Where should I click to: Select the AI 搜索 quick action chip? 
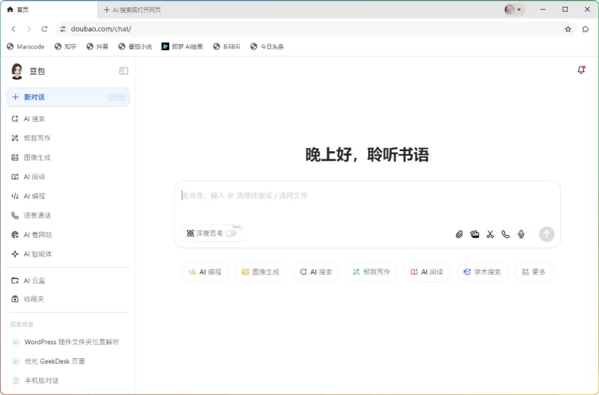(x=316, y=272)
